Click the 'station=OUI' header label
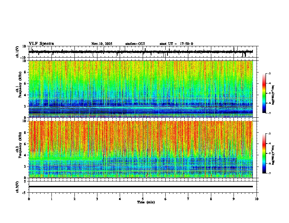The image size is (289, 223). [x=135, y=44]
